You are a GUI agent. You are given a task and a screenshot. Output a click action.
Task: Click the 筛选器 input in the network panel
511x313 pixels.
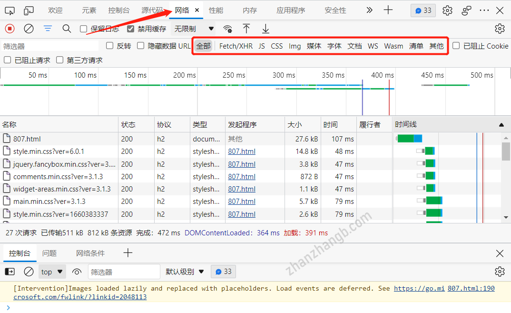50,46
